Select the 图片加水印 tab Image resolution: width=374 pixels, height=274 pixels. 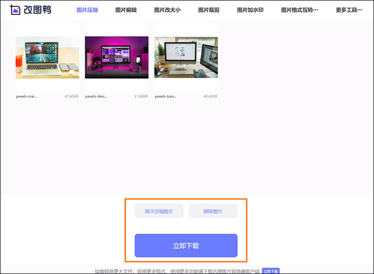250,10
